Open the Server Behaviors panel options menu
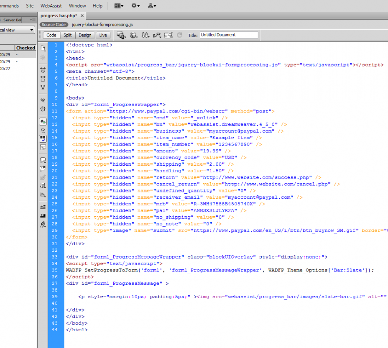Viewport: 388px width, 348px height. 33,20
